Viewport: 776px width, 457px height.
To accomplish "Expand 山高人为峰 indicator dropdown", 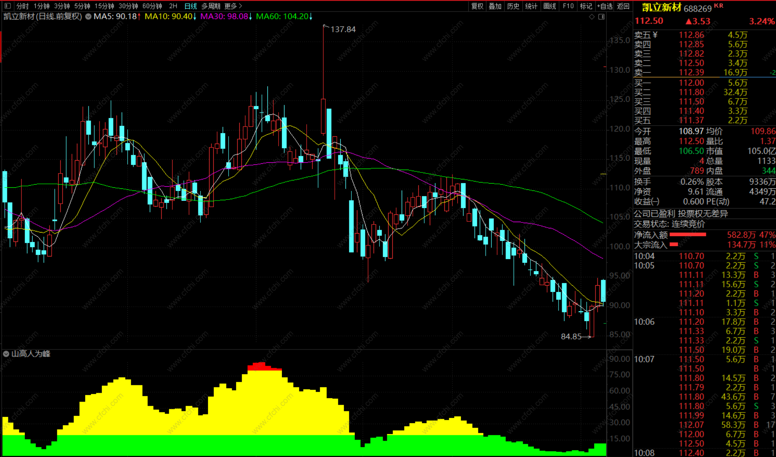I will pos(6,354).
